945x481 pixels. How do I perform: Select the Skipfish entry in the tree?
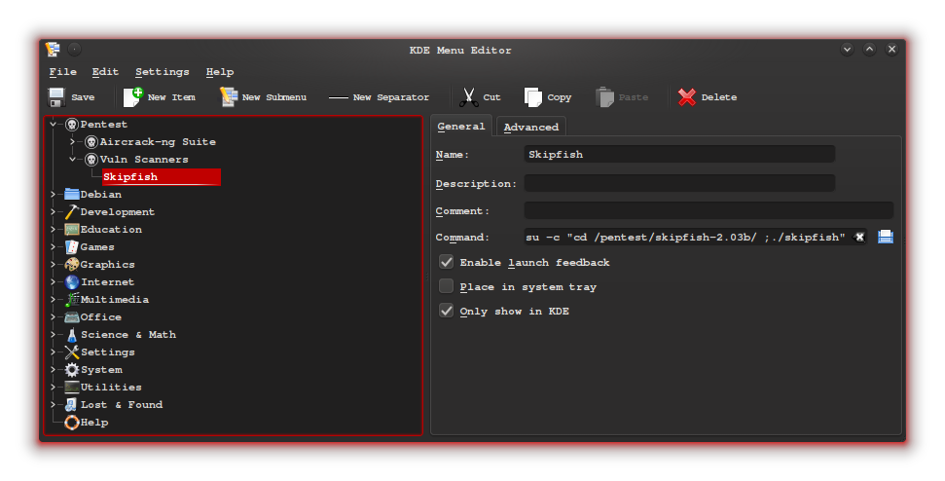coord(130,177)
